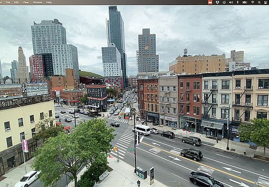Screen dimensions: 269x187
Task: Open the Wi-Fi status menu
Action: point(253,2)
